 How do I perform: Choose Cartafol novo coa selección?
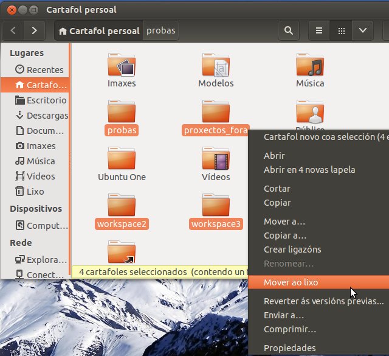pos(318,137)
